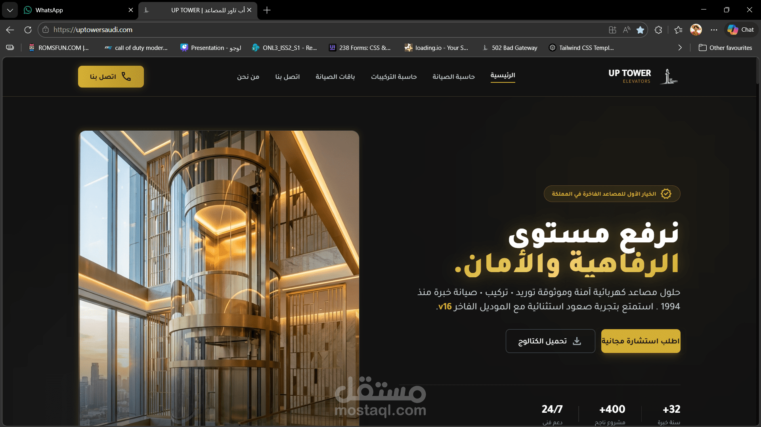Select من نحن in the navigation menu

(248, 76)
